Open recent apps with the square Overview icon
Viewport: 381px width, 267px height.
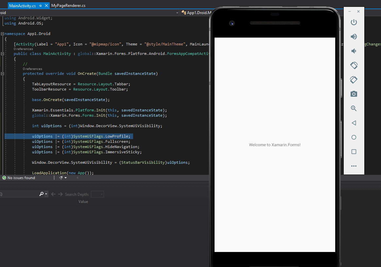click(354, 151)
